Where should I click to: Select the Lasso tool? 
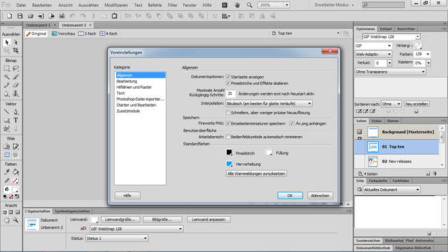click(16, 68)
